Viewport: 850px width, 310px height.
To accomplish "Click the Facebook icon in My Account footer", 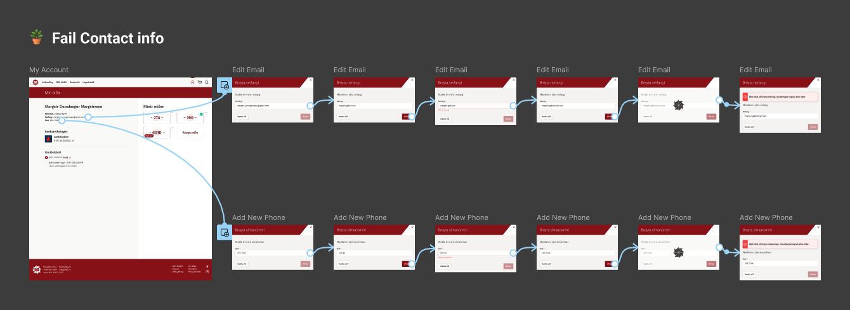I will (x=207, y=266).
